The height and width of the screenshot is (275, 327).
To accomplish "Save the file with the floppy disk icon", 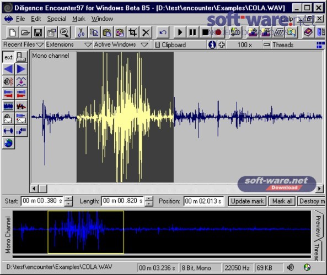I will click(39, 32).
